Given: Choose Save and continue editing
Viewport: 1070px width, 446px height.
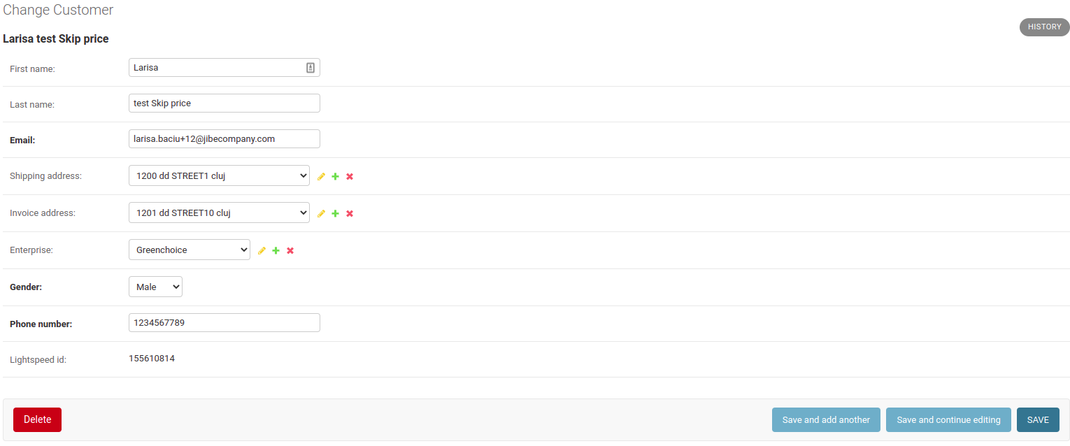Looking at the screenshot, I should (x=948, y=419).
